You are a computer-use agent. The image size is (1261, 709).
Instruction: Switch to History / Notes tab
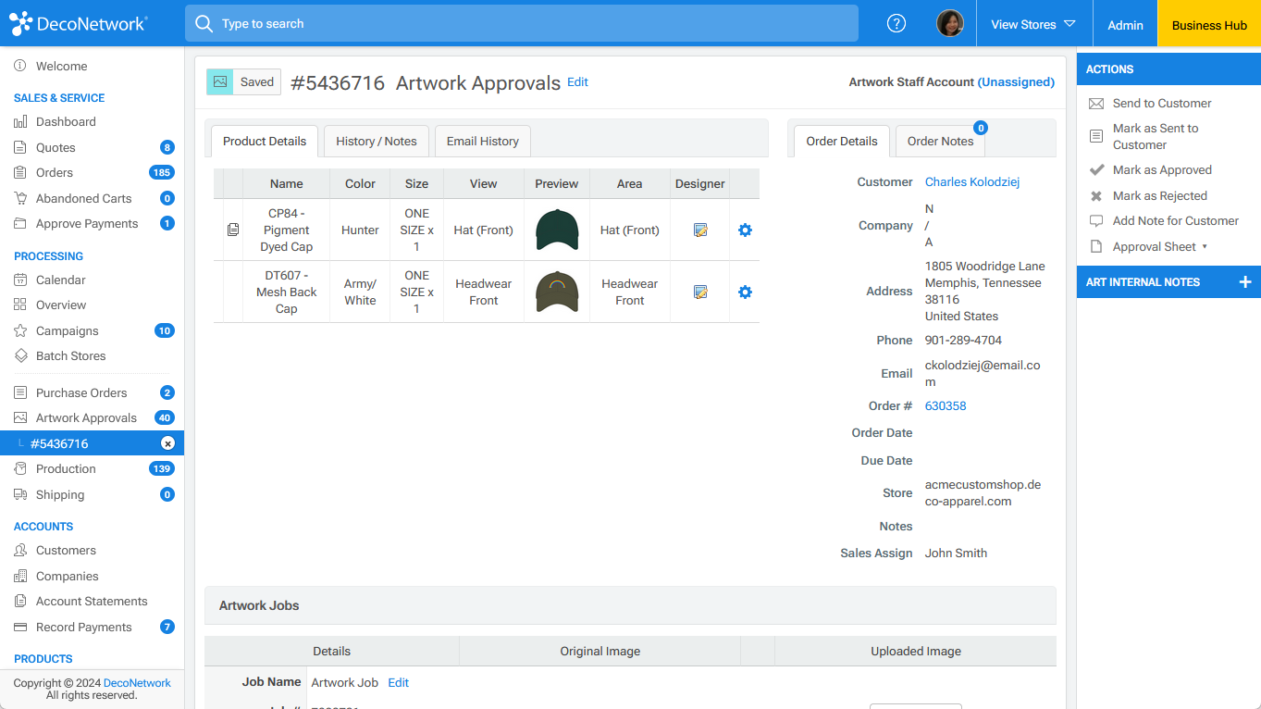tap(376, 142)
